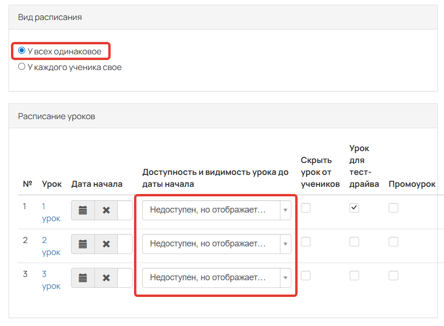The height and width of the screenshot is (326, 444).
Task: Enable hide from students for lesson 1
Action: pos(306,208)
